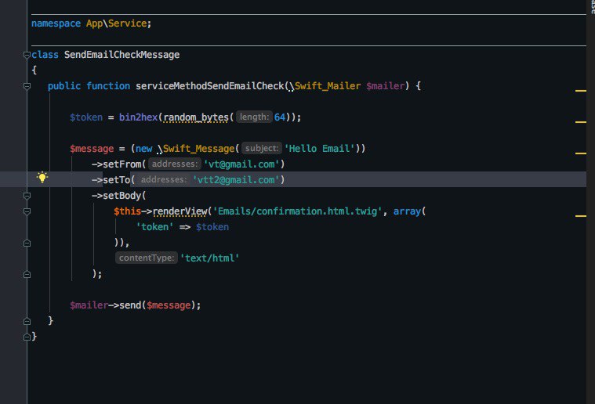Click the method name serviceMethodSendEmailCheck
Viewport: 595px width, 404px height.
[x=210, y=86]
